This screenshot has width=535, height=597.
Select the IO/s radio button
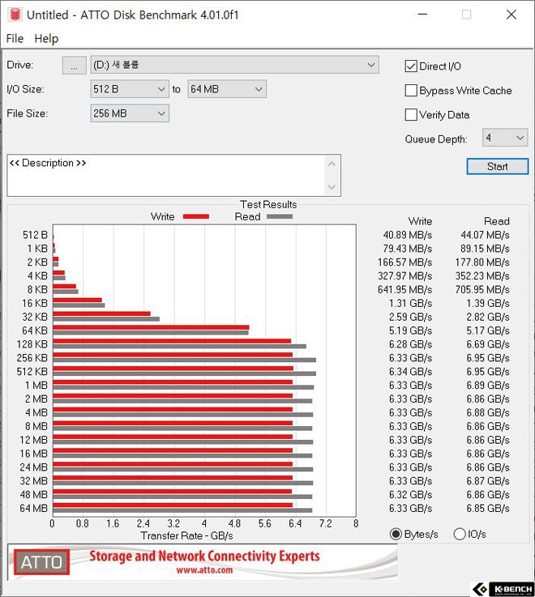click(x=460, y=534)
